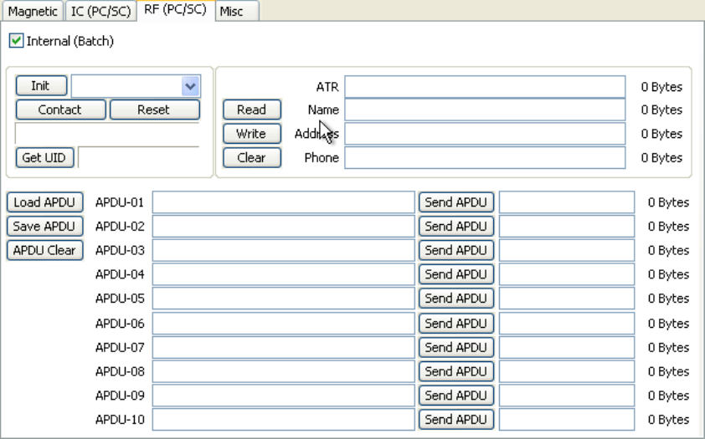Send APDU for the APDU-03 row
Screen dimensions: 705x439
[456, 250]
